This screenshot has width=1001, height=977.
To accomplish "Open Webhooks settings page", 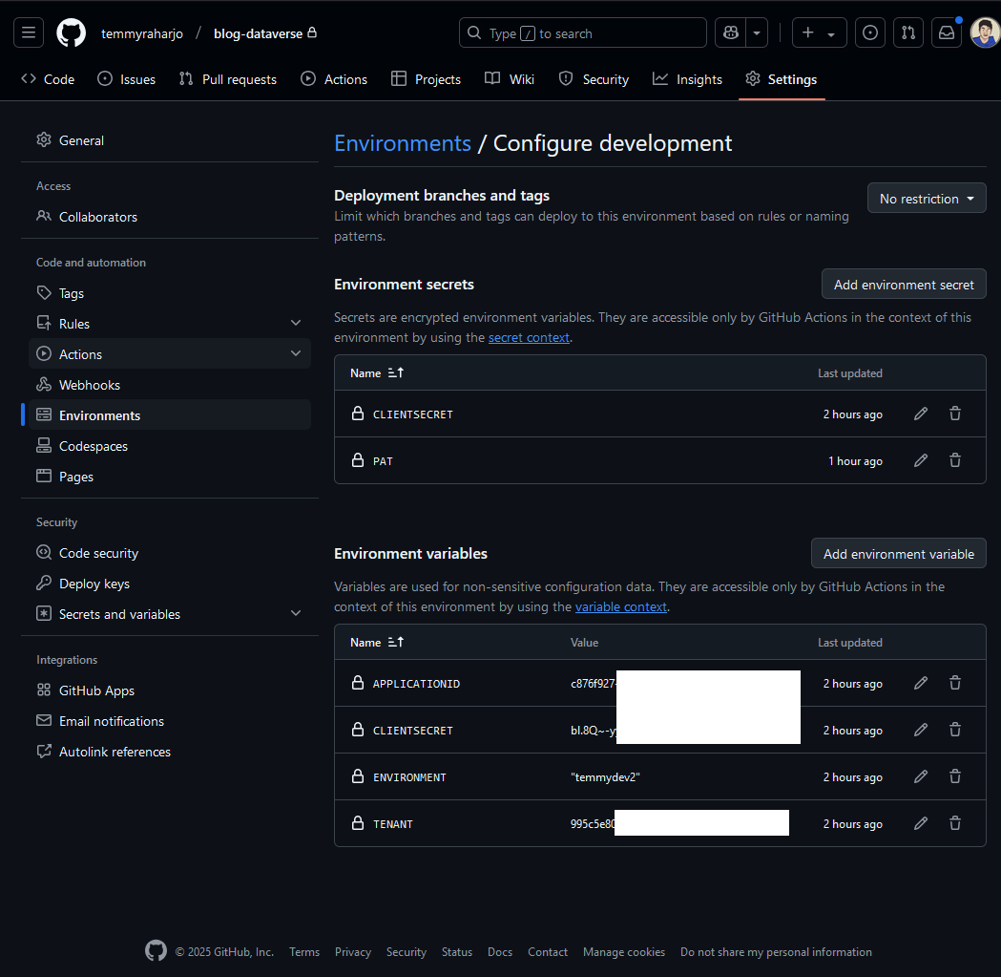I will pyautogui.click(x=170, y=385).
